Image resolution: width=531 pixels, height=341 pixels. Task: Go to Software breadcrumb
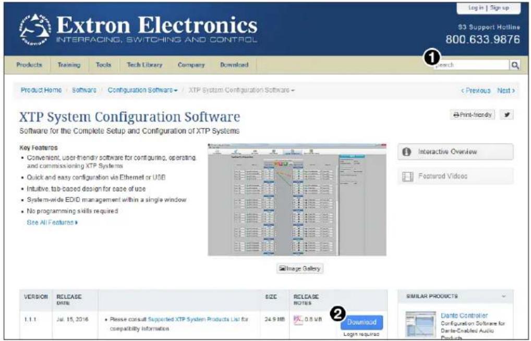tap(84, 90)
